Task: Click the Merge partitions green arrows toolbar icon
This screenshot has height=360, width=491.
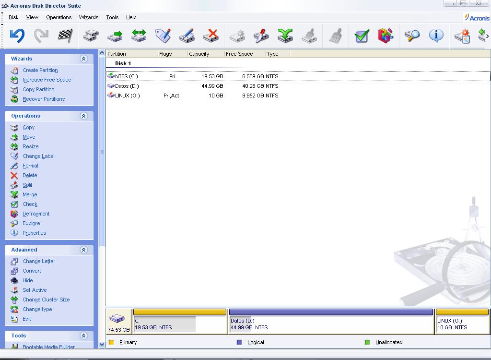Action: click(285, 36)
